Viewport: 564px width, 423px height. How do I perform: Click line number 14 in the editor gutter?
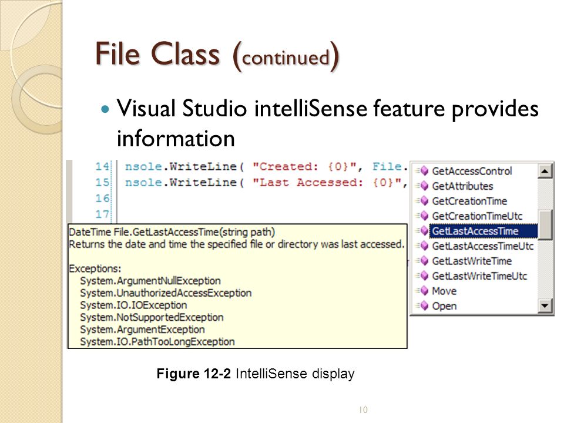point(102,166)
